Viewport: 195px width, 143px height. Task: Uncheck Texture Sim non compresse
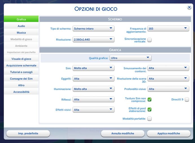pos(149,99)
